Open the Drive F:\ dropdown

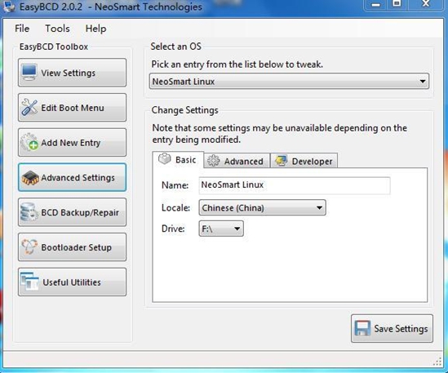coord(221,229)
